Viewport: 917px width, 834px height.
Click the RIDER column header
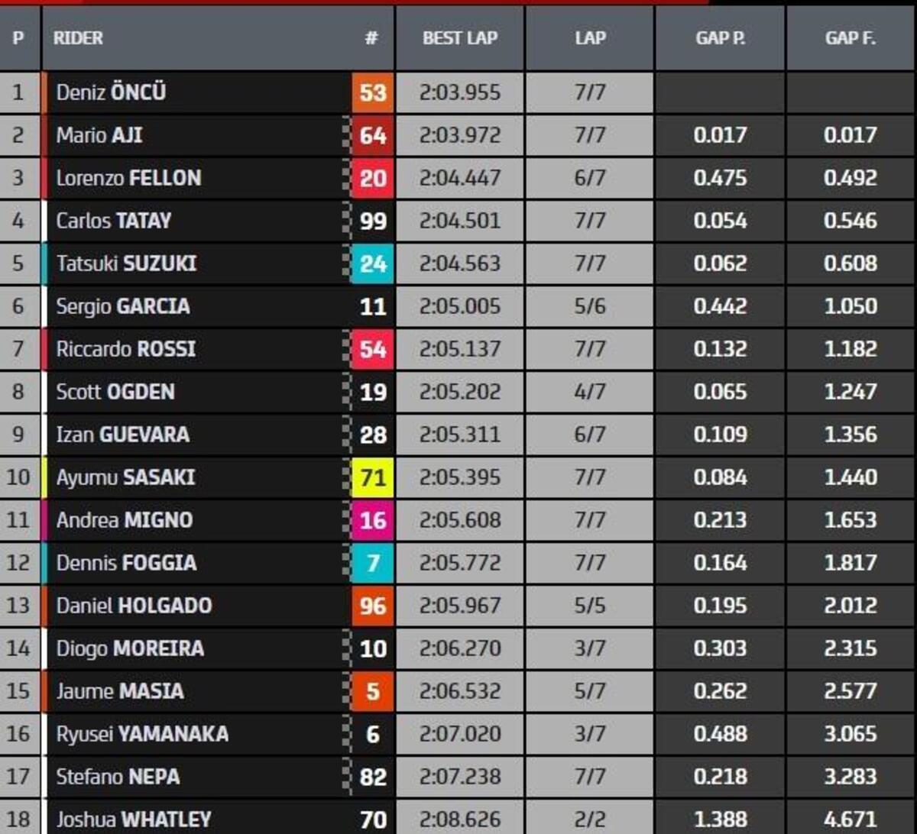[78, 38]
